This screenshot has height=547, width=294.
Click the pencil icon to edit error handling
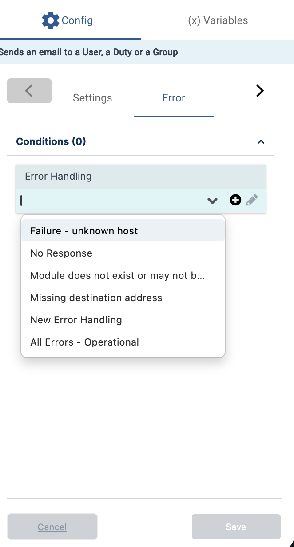point(252,200)
